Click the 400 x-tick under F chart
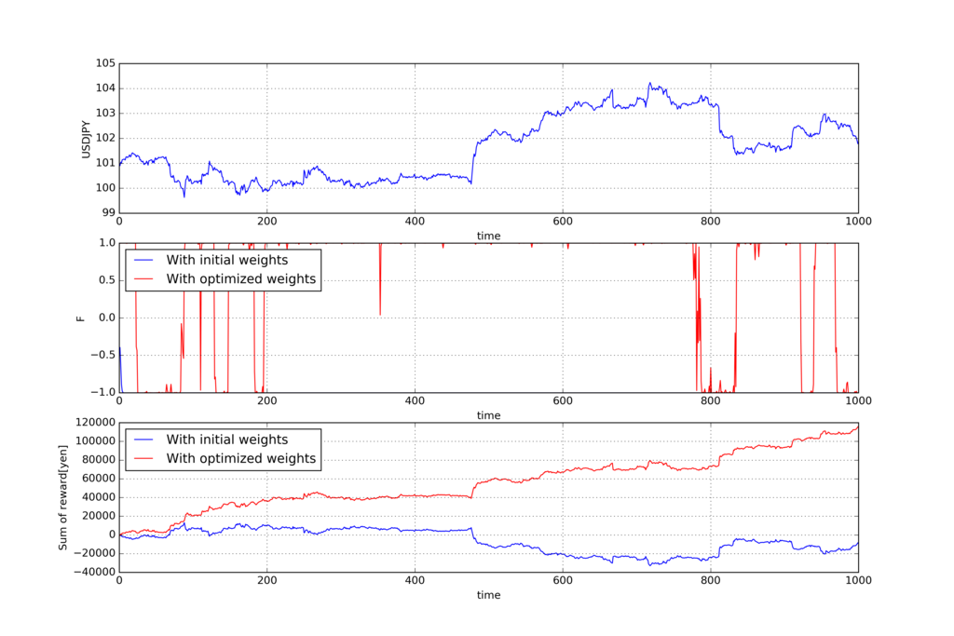954x636 pixels. click(415, 400)
